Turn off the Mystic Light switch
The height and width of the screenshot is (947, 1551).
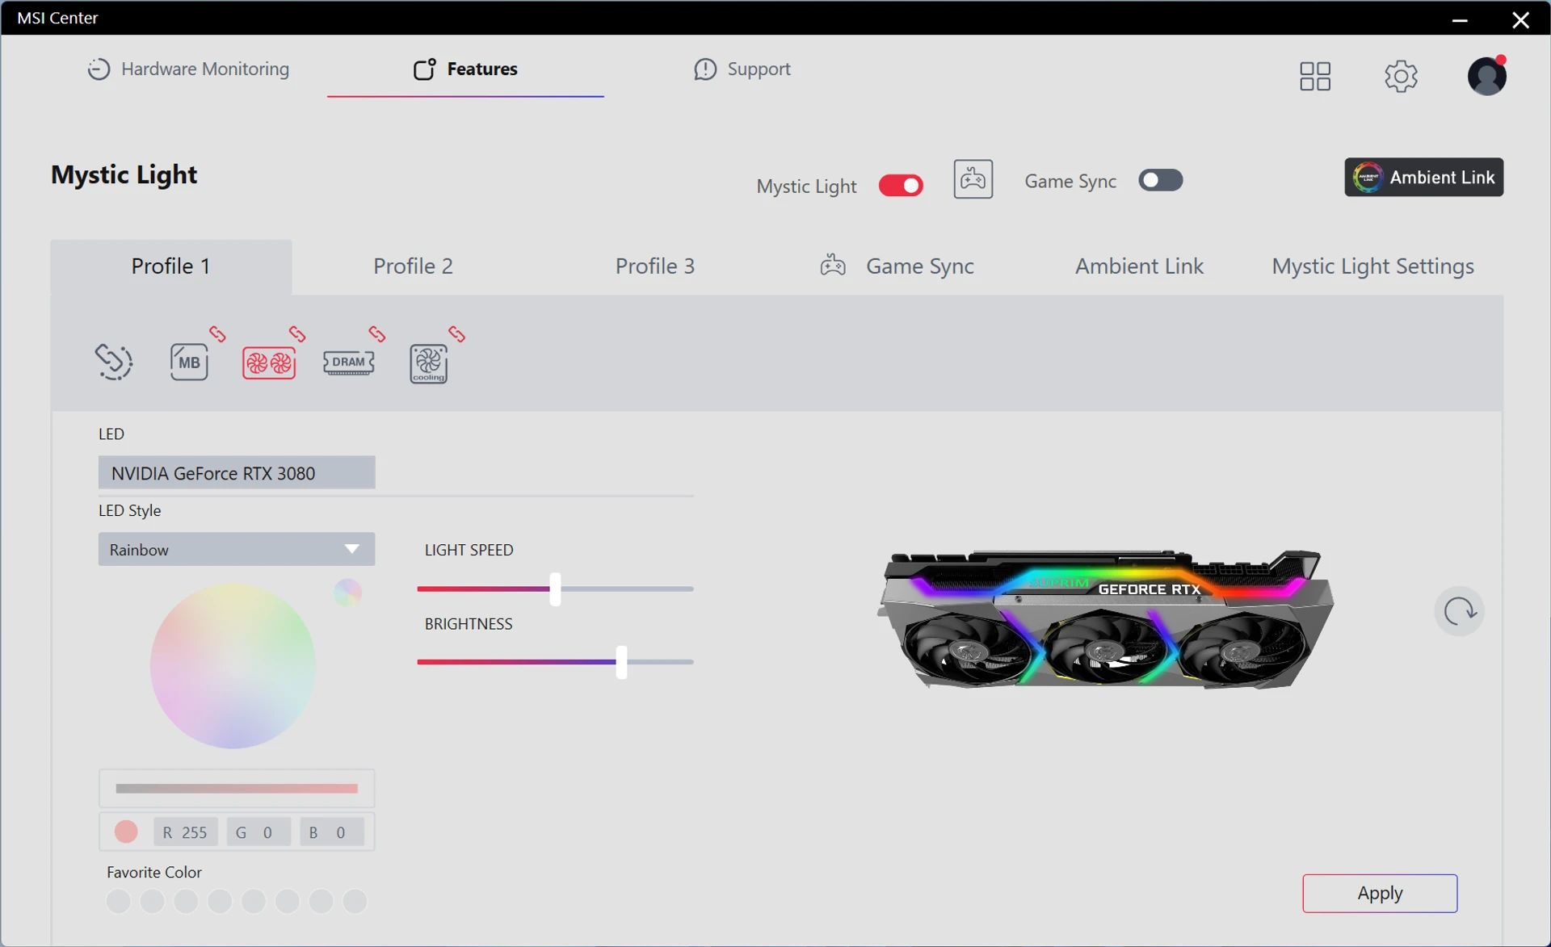[901, 186]
